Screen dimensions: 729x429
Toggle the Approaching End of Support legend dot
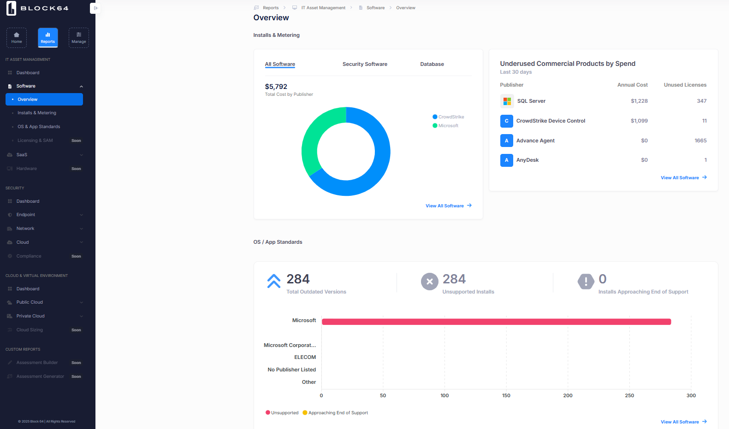point(305,413)
